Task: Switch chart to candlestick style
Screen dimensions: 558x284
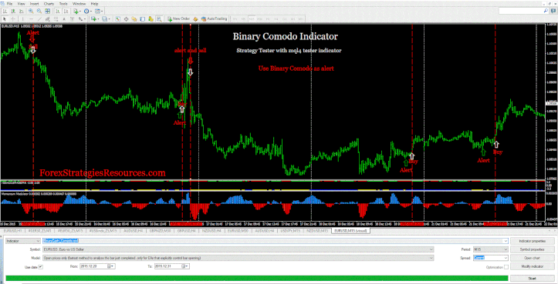Action: [13, 12]
